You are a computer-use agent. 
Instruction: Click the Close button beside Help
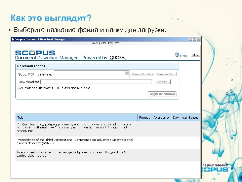point(196,55)
